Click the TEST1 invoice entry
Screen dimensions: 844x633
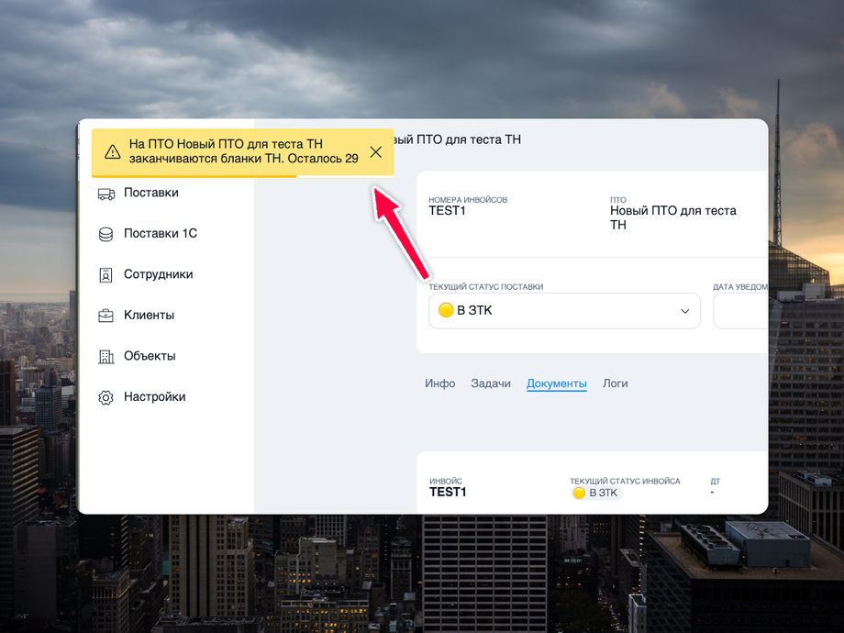pyautogui.click(x=448, y=492)
